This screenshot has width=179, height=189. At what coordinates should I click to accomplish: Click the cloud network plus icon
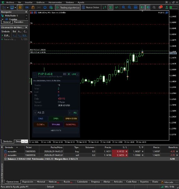pyautogui.click(x=51, y=8)
